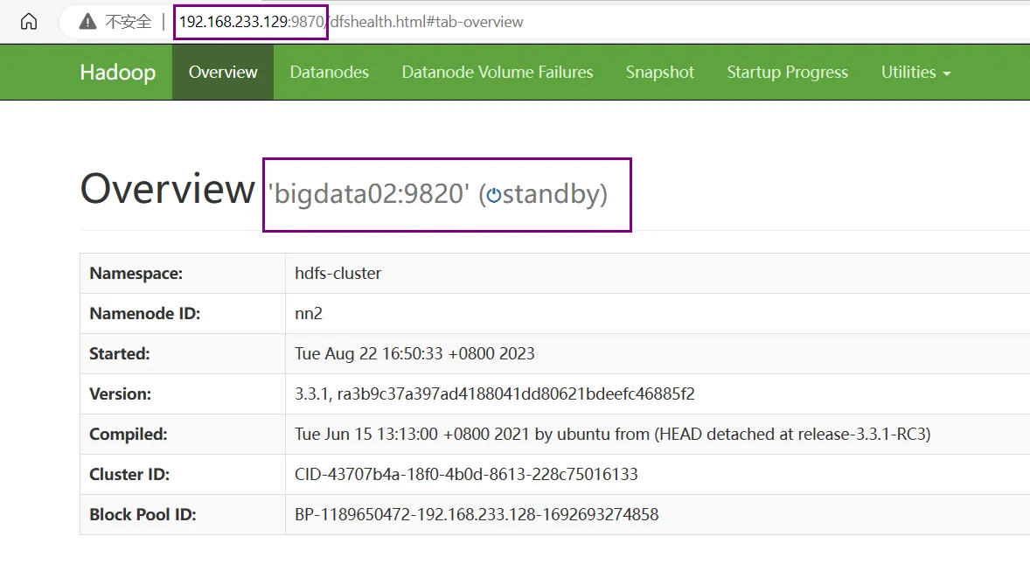Click inside the browser address bar
Viewport: 1030px width, 578px height.
tap(437, 22)
